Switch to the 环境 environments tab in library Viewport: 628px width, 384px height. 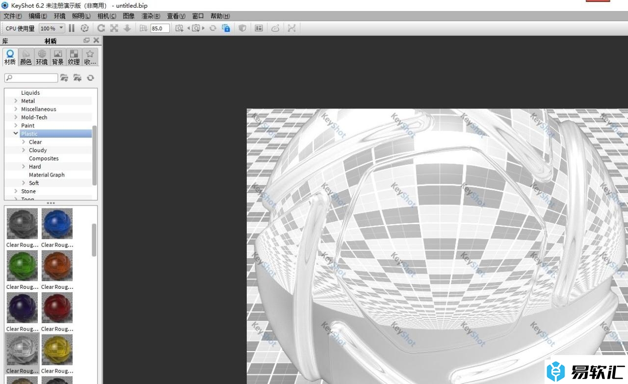[42, 57]
